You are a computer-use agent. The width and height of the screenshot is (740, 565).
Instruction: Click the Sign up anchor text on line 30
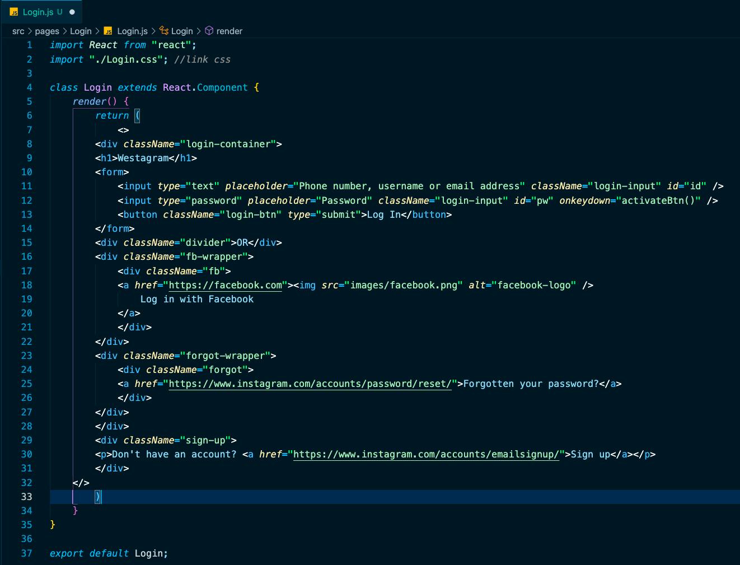591,454
